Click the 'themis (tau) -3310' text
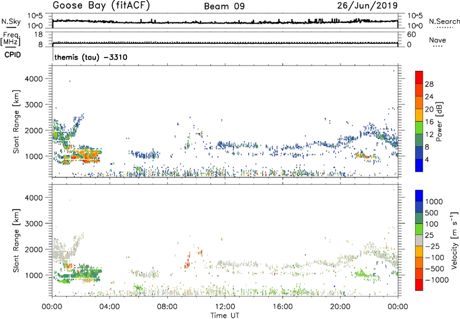Viewport: 460px width, 319px height. point(91,57)
